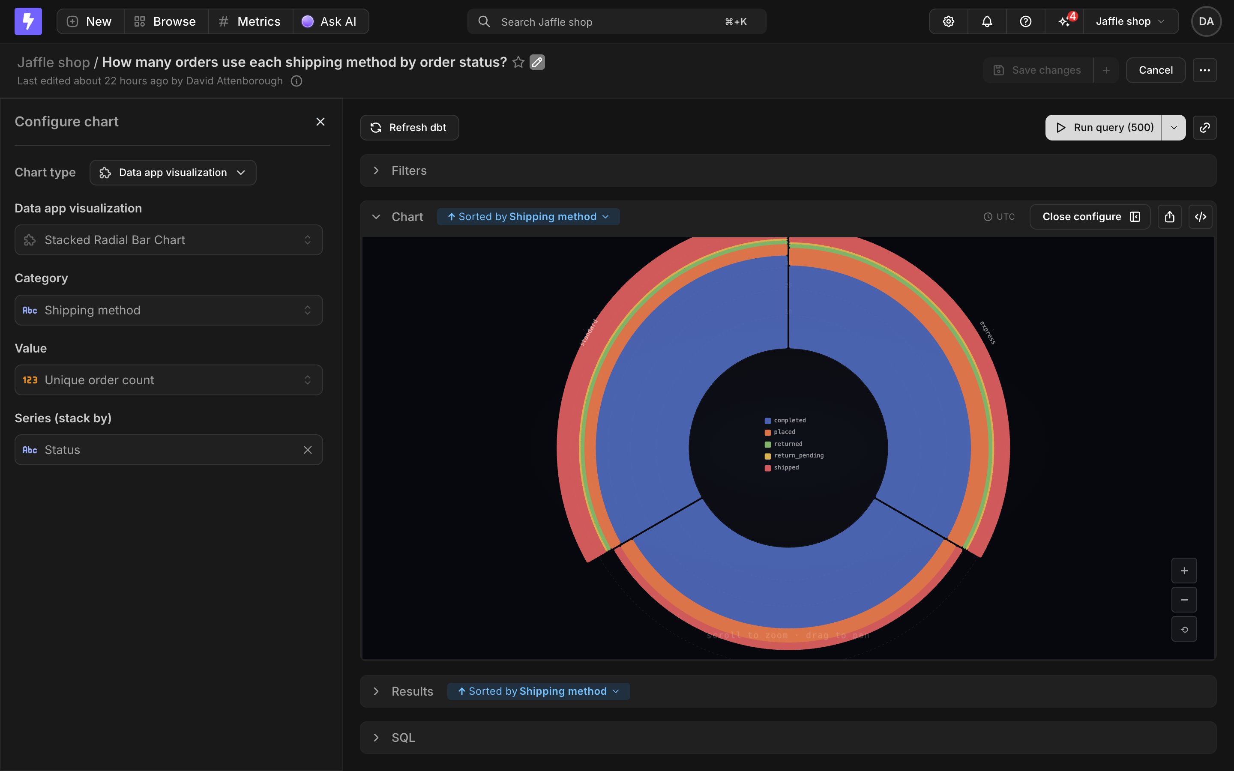Click Run query (500) button
Viewport: 1234px width, 771px height.
coord(1103,128)
